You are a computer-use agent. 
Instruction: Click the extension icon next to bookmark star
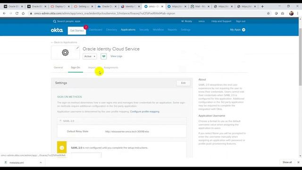click(276, 13)
